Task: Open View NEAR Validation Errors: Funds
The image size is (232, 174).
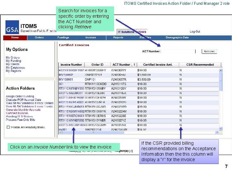Action: pyautogui.click(x=29, y=106)
